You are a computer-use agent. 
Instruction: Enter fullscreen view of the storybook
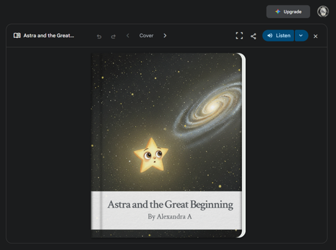[239, 36]
